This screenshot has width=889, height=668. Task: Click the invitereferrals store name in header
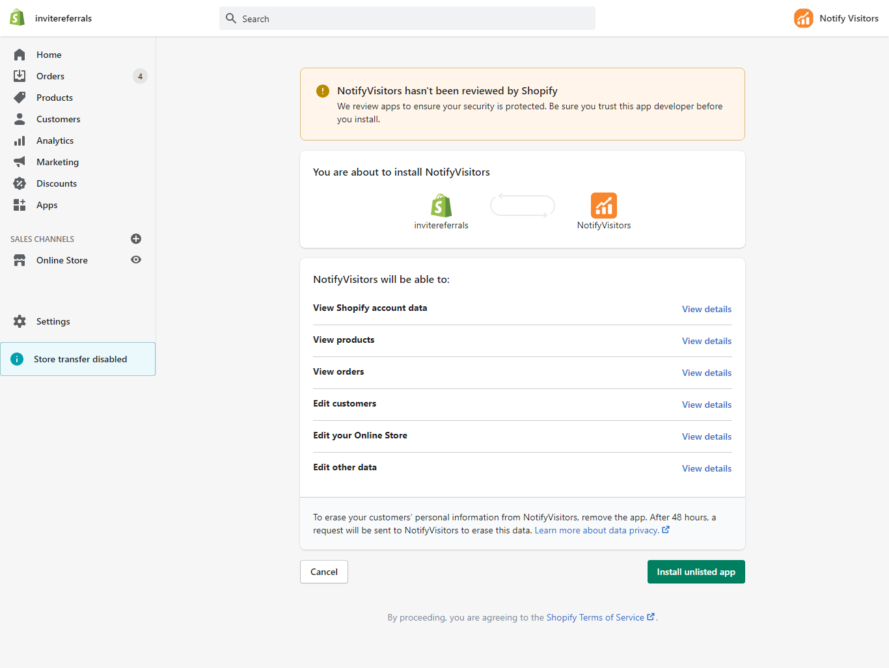pyautogui.click(x=63, y=18)
